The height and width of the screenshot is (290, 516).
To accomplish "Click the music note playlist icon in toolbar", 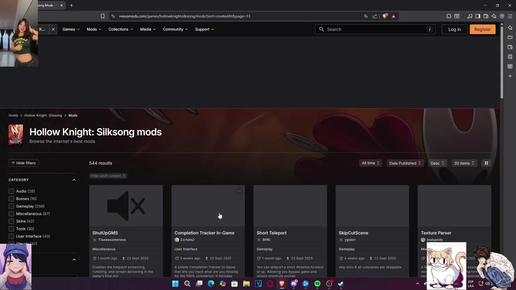I will coord(470,16).
